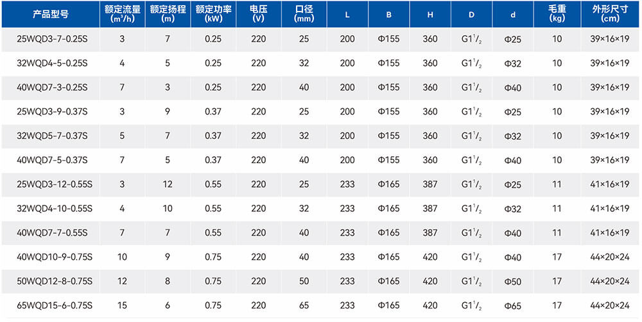Click the 额定功率 column header
Screen dimensions: 642x322
(213, 14)
